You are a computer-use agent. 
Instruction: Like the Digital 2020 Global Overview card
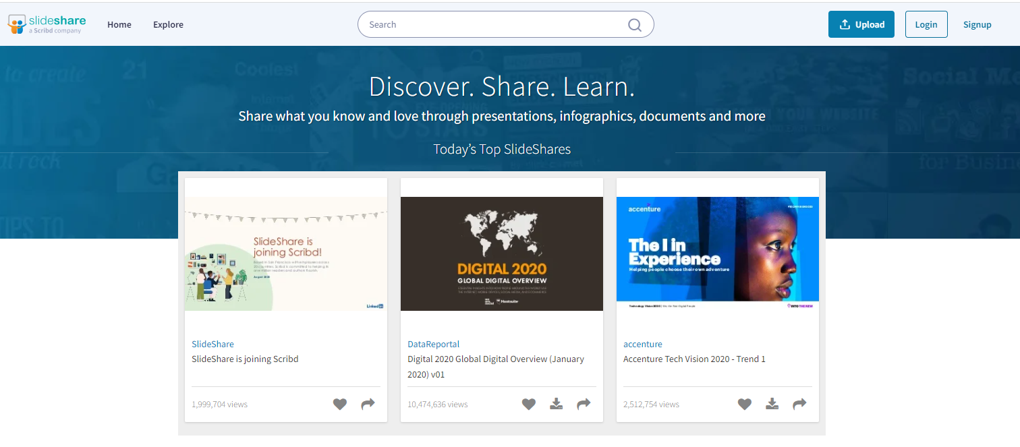tap(529, 405)
